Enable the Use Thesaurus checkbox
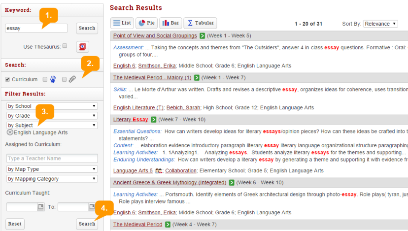408x231 pixels. coord(65,46)
